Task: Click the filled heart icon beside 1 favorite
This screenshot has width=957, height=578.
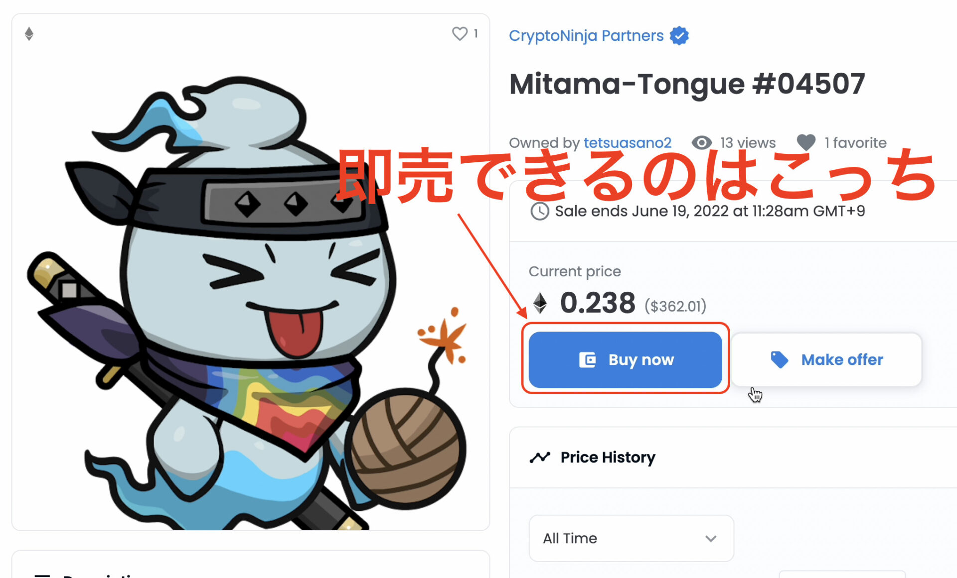Action: [806, 143]
